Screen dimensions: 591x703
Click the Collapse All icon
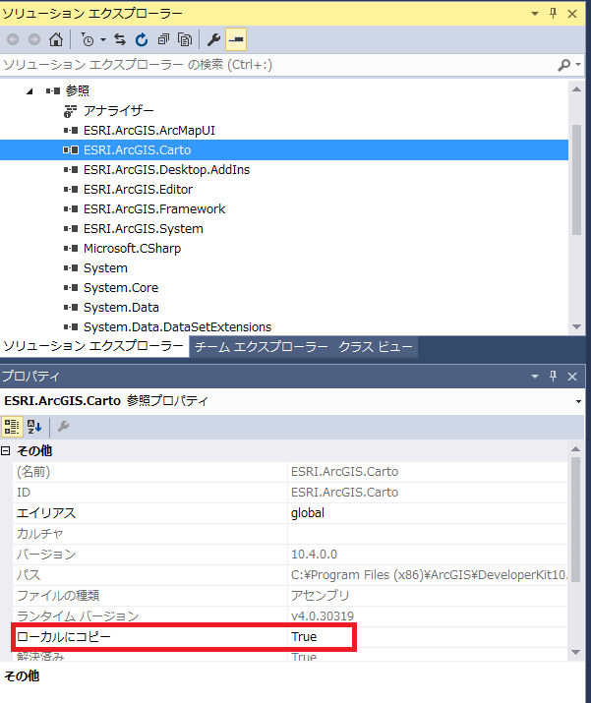pyautogui.click(x=163, y=40)
